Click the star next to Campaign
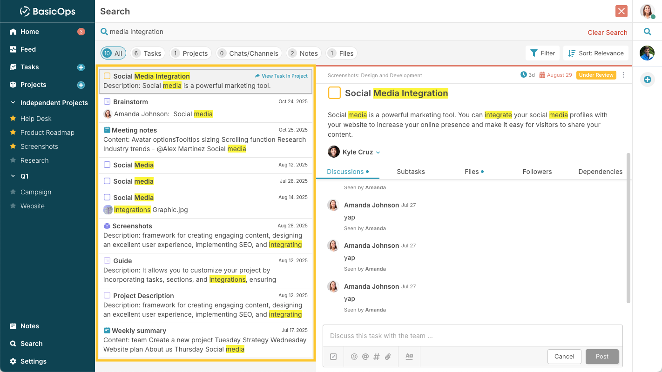 13,192
